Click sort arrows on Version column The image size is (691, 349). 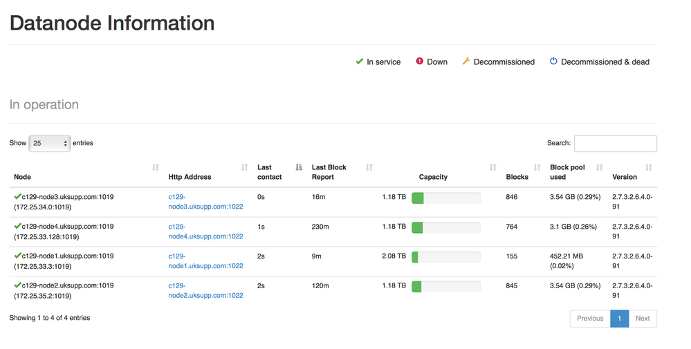pos(649,167)
